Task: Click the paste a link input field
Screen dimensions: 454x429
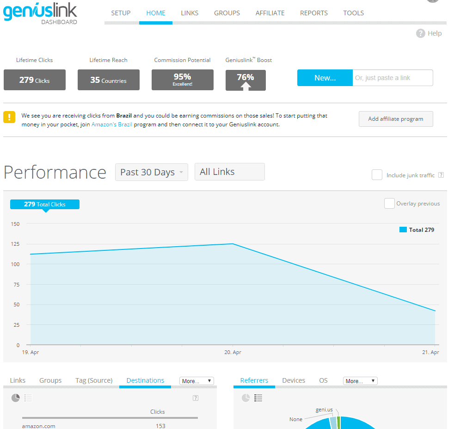Action: [x=393, y=78]
